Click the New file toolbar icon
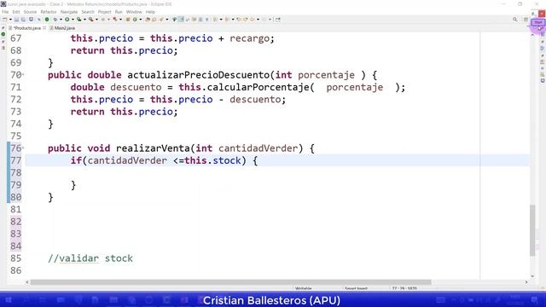The width and height of the screenshot is (546, 307). 5,20
